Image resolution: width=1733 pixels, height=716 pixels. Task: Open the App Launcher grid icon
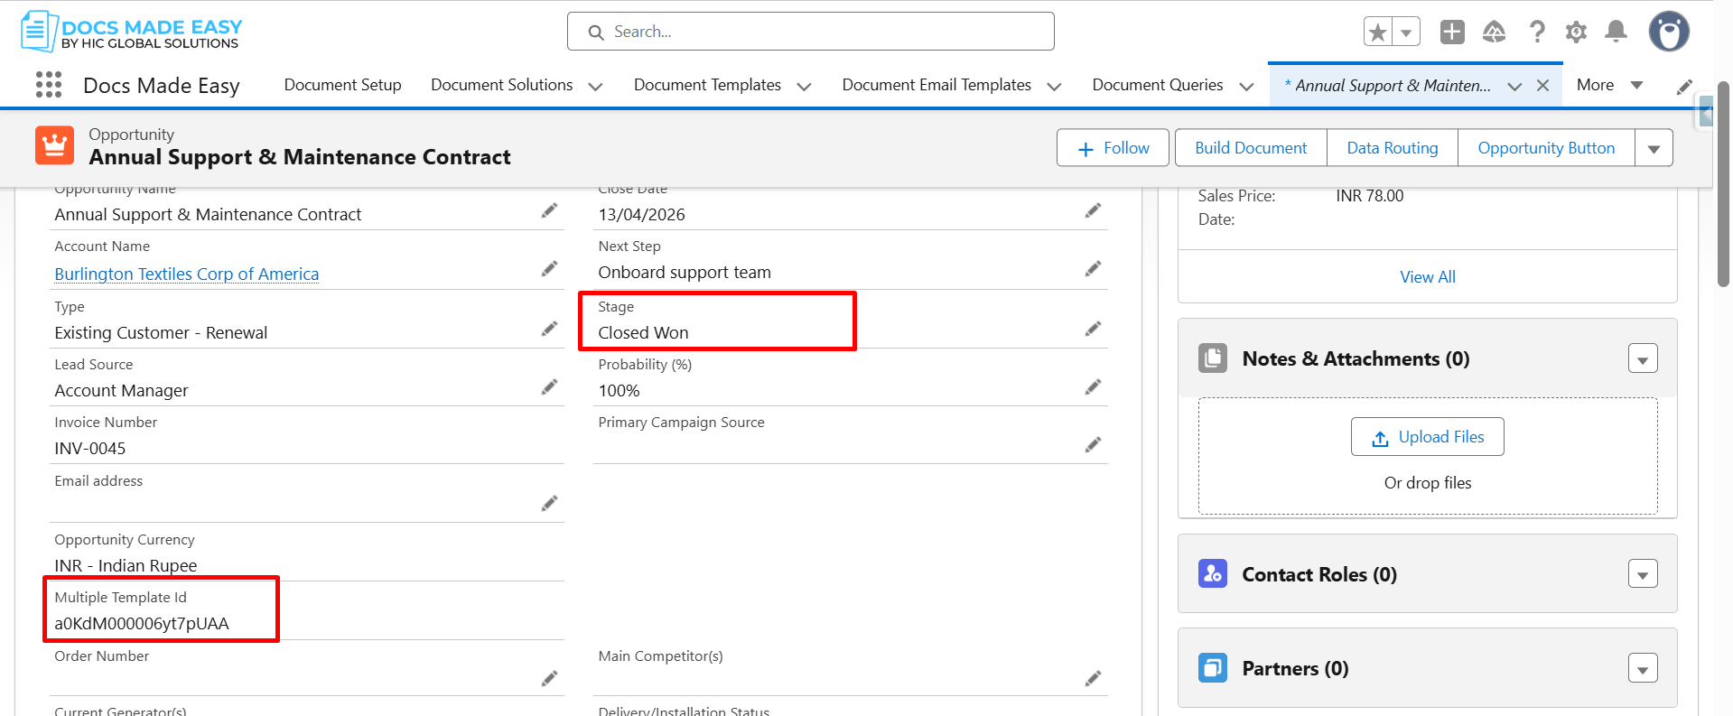pos(49,85)
